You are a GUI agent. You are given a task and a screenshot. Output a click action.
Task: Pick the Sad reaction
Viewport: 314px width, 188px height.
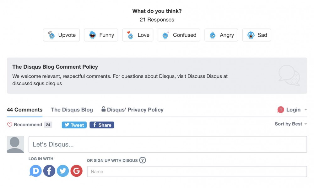(x=257, y=35)
